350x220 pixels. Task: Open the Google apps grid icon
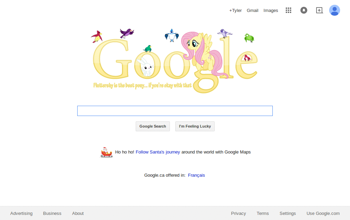(288, 10)
